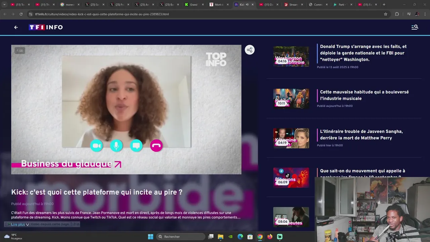The width and height of the screenshot is (430, 242).
Task: Open the NVIDIA app in the taskbar
Action: 230,237
